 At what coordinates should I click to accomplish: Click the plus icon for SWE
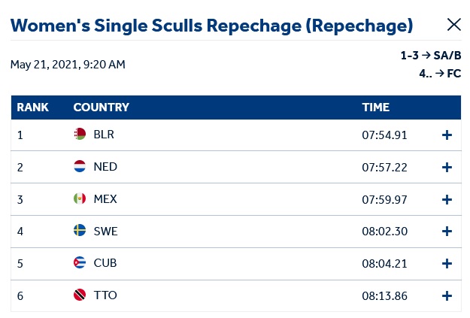pos(447,232)
